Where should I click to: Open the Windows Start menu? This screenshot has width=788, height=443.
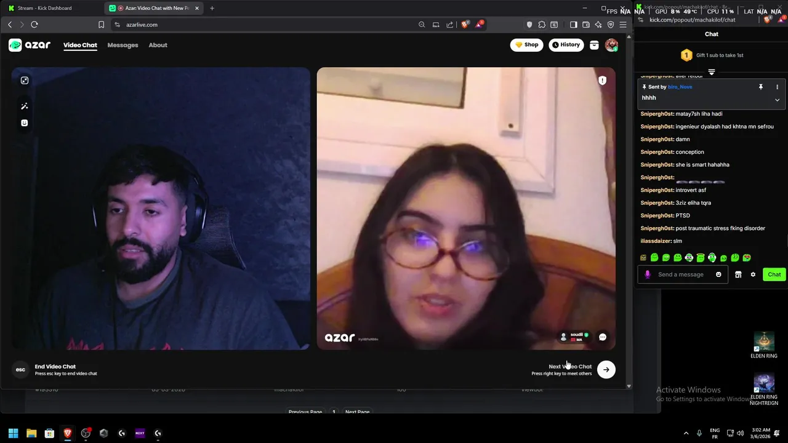13,433
